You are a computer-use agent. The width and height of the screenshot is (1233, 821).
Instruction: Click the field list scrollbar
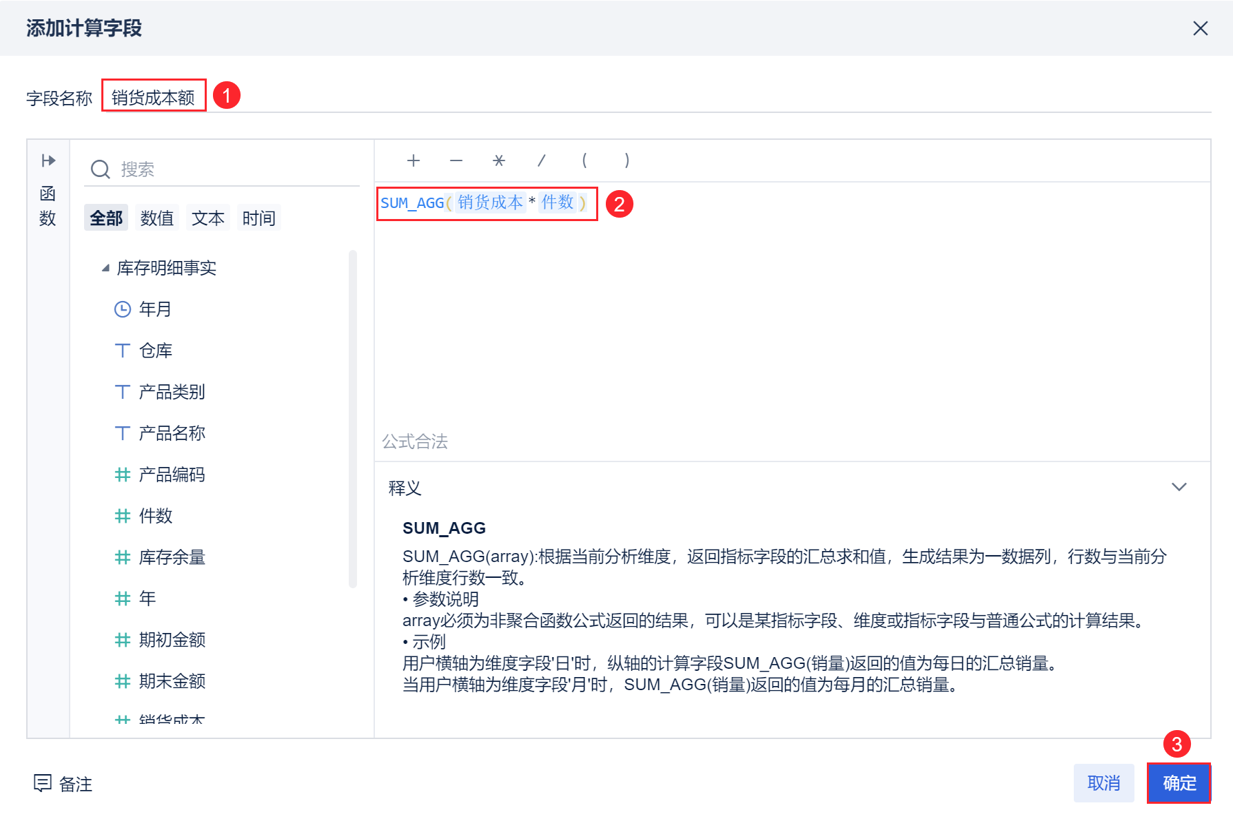[353, 419]
